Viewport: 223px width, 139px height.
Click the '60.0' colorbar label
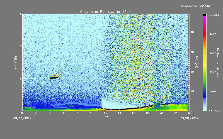[x=213, y=91]
